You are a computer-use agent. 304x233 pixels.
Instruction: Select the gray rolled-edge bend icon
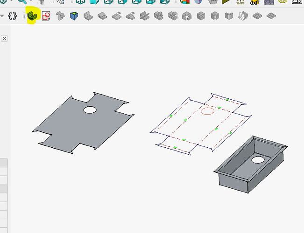click(102, 16)
